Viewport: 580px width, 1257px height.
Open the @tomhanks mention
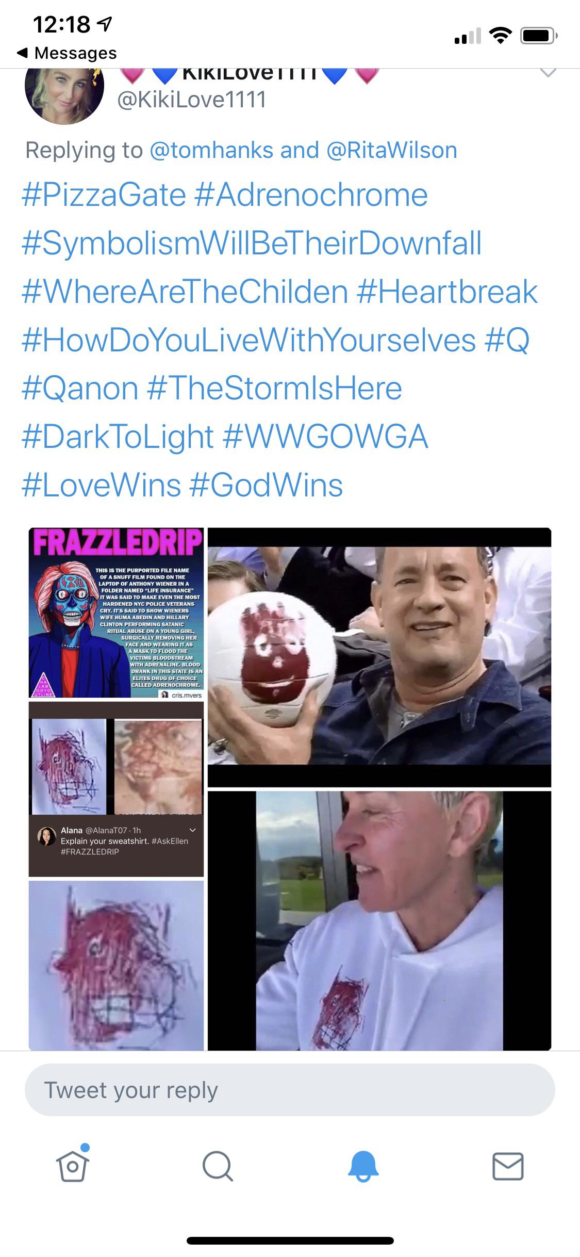tap(211, 150)
